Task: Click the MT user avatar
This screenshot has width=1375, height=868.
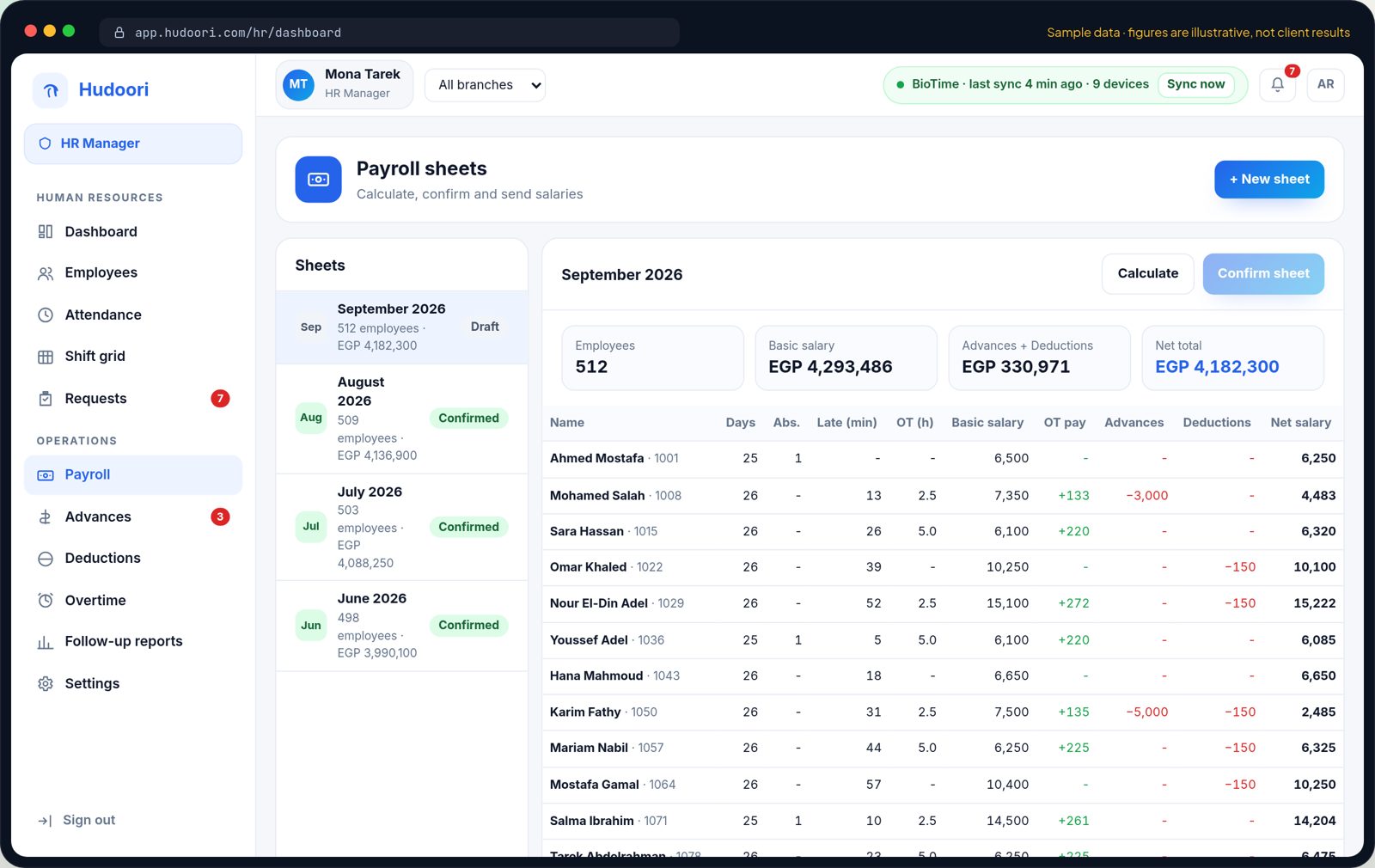Action: [298, 84]
